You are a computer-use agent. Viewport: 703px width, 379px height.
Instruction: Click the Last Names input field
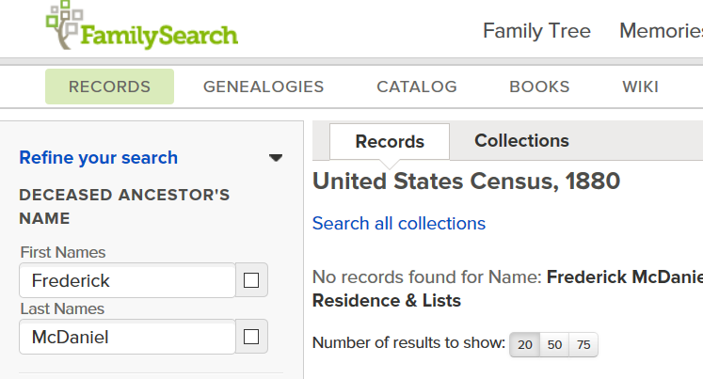pyautogui.click(x=127, y=337)
